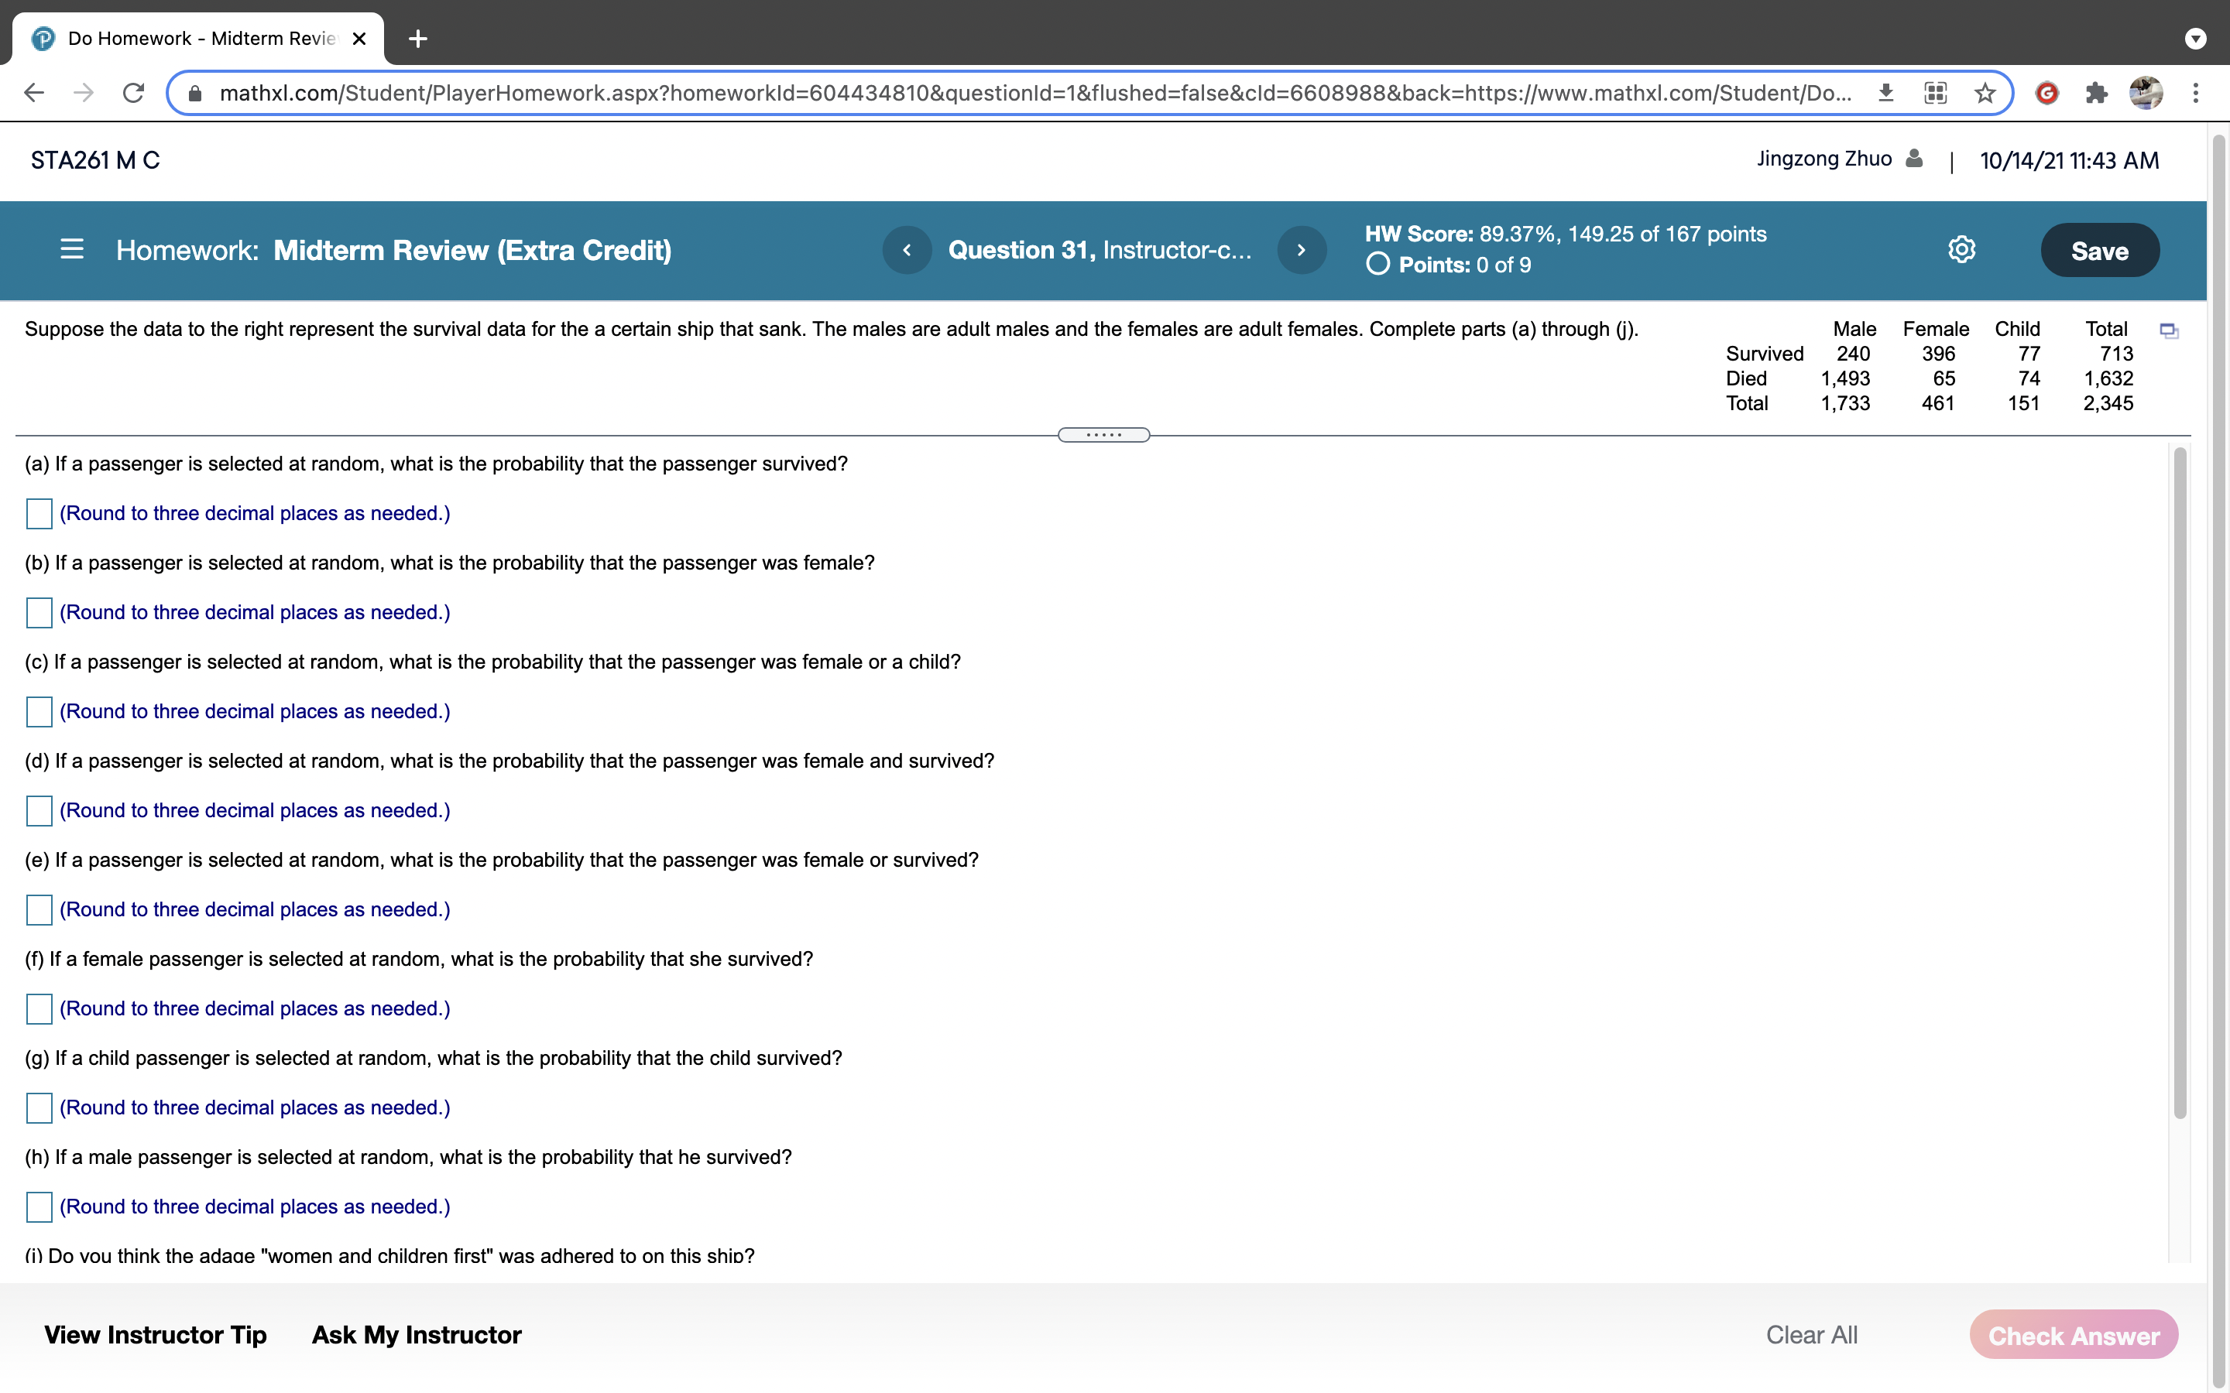Go to the next question arrow
The height and width of the screenshot is (1393, 2230).
(1301, 250)
